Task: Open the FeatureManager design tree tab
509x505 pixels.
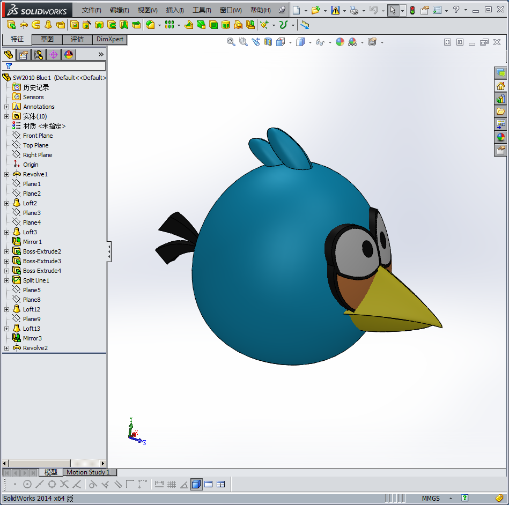Action: coord(9,55)
